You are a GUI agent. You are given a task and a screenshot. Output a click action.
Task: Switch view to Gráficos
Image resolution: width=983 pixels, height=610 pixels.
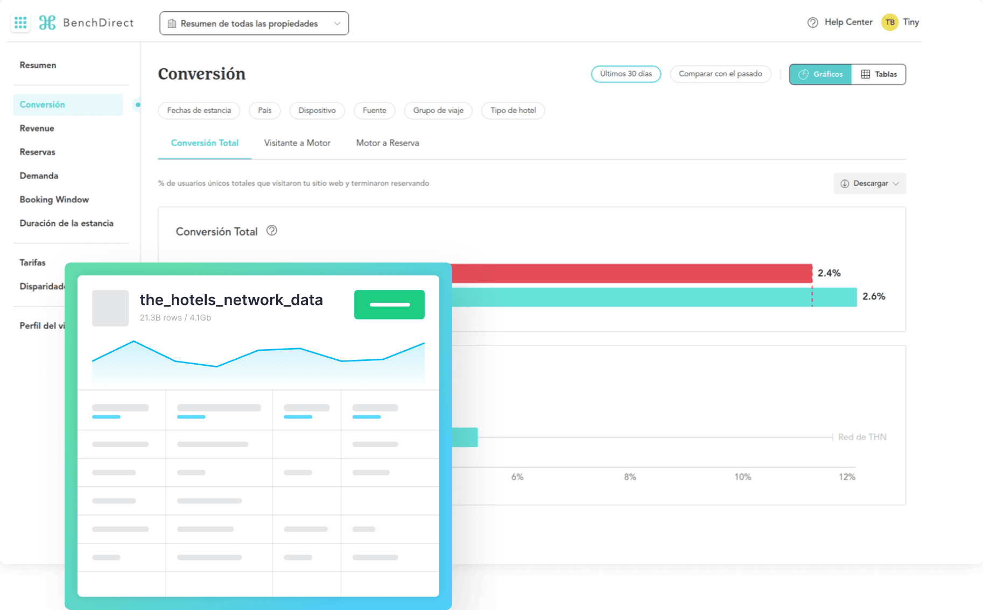pyautogui.click(x=820, y=74)
